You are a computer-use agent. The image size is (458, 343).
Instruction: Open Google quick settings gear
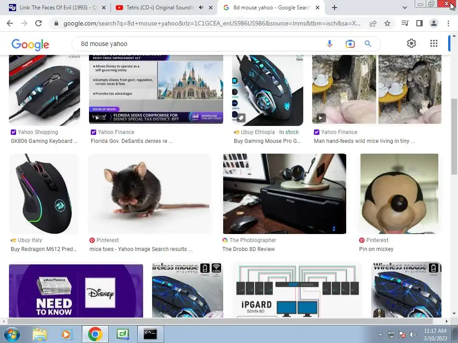411,43
